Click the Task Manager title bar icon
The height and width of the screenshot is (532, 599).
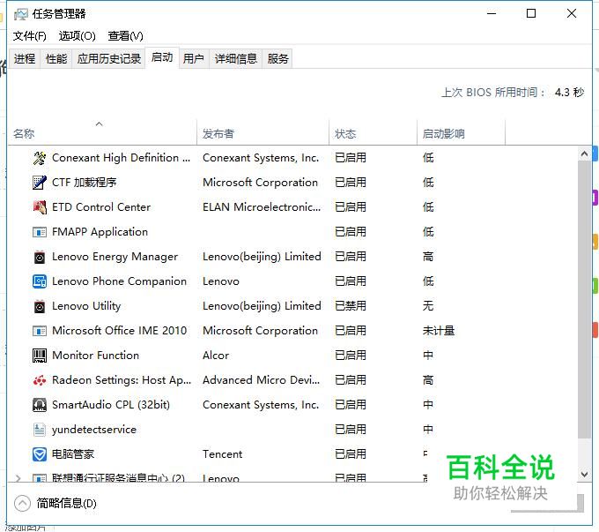click(x=20, y=14)
